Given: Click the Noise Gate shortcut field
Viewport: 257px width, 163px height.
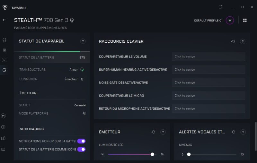Looking at the screenshot, I should (x=208, y=82).
